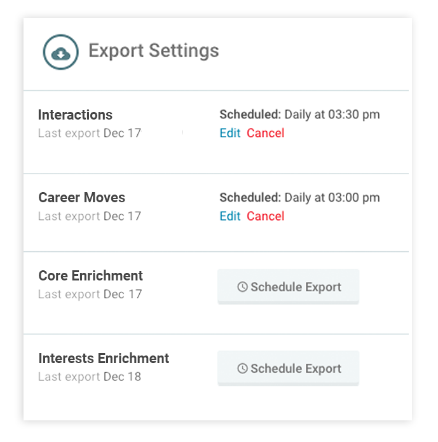Edit the Career Moves export schedule
438x442 pixels.
[229, 216]
